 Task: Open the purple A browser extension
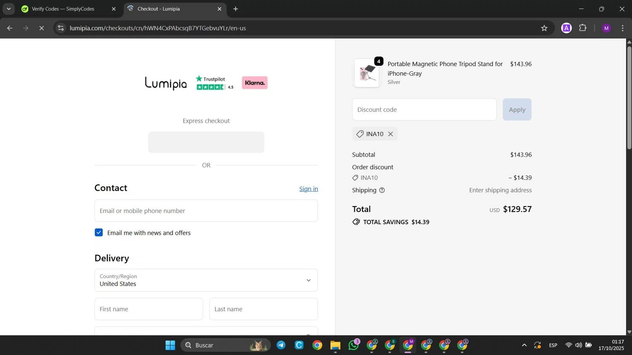566,28
